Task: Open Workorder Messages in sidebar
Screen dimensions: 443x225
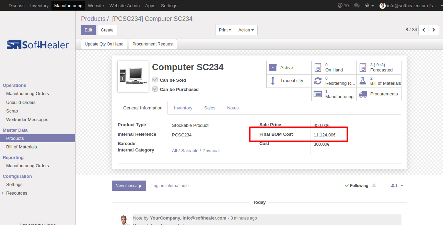Action: pyautogui.click(x=27, y=119)
